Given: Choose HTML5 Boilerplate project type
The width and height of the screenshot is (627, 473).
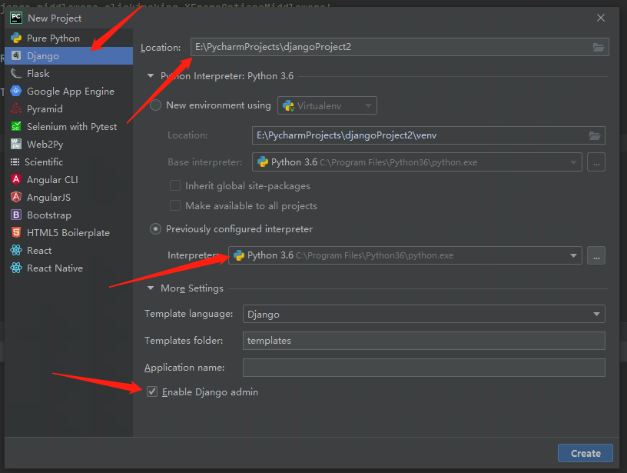Looking at the screenshot, I should [x=69, y=232].
